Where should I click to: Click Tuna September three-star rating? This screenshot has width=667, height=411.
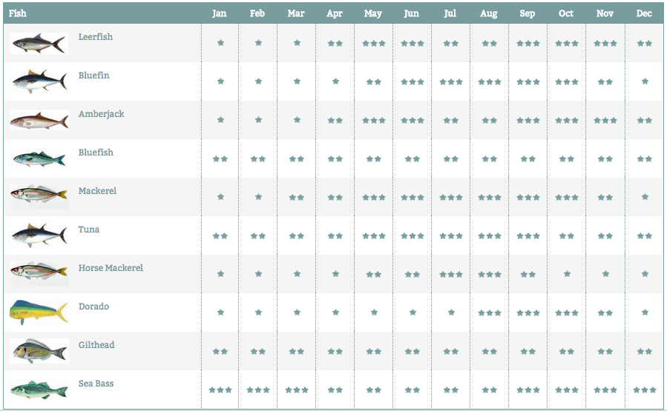[528, 235]
